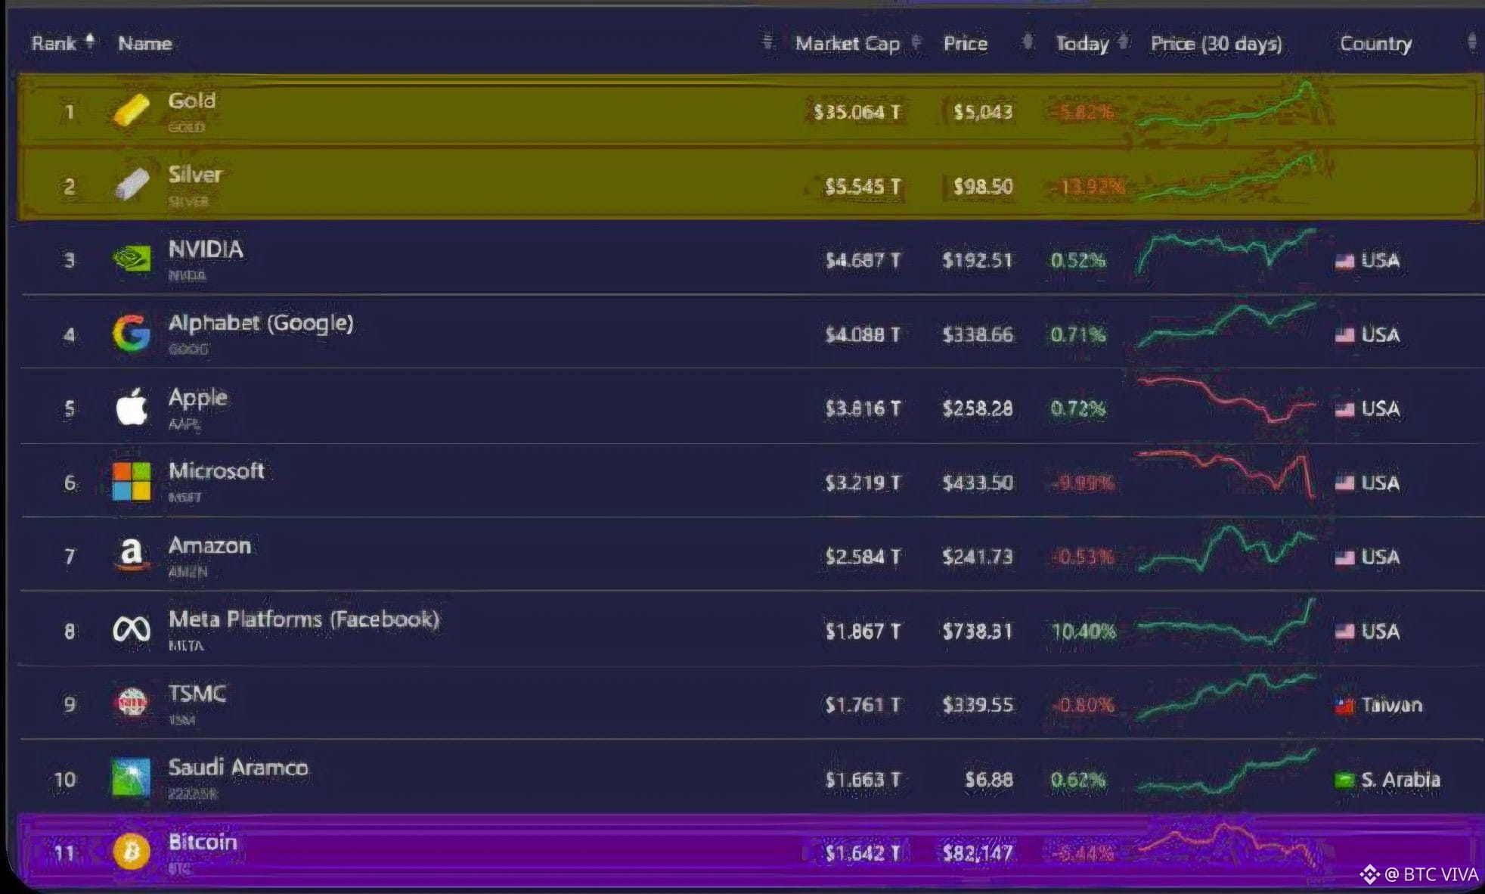Click the USA flag in Meta row
The image size is (1485, 894).
click(x=1344, y=632)
